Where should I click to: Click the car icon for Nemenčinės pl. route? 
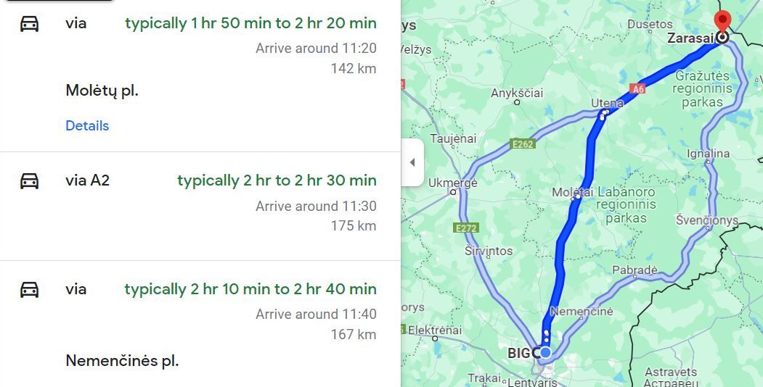(29, 290)
